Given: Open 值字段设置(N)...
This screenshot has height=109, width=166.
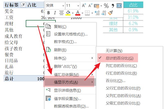Looking at the screenshot, I should (67, 99).
